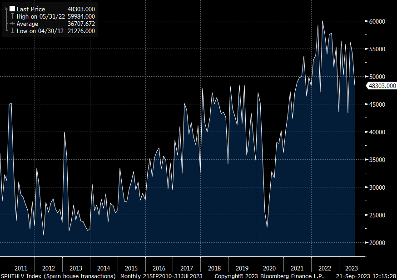Click the Low marker icon in legend
Viewport: 397px width, 280px height.
pos(12,31)
